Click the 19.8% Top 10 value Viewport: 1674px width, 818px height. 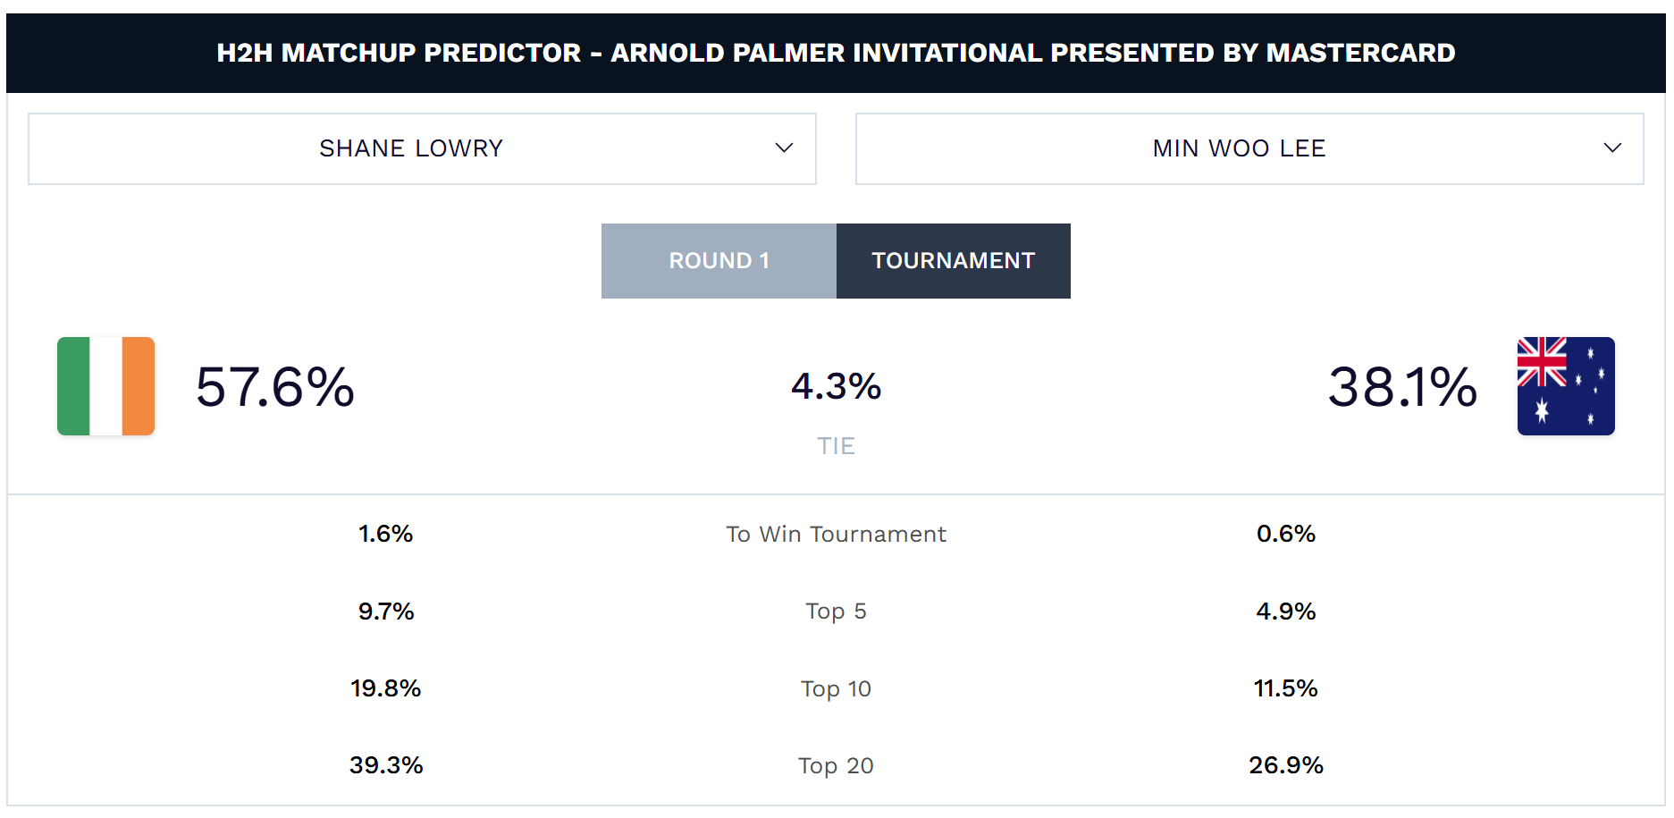click(385, 688)
